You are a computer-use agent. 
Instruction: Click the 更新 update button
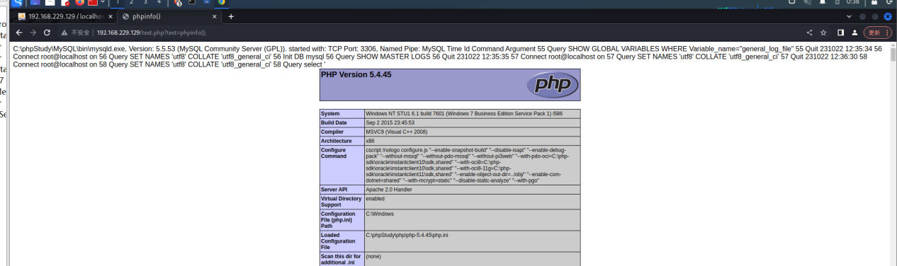877,33
